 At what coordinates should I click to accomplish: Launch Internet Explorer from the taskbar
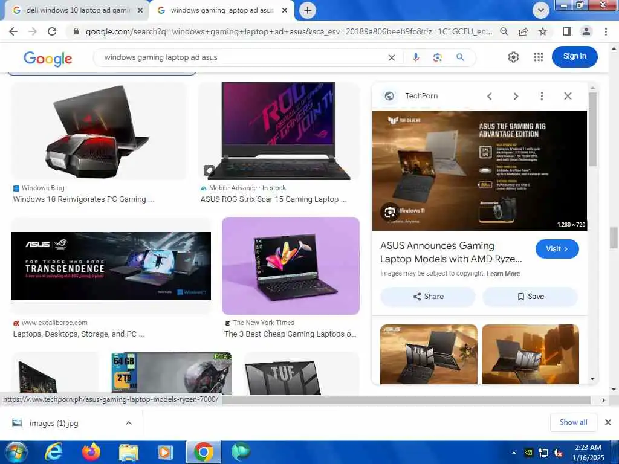pos(53,452)
